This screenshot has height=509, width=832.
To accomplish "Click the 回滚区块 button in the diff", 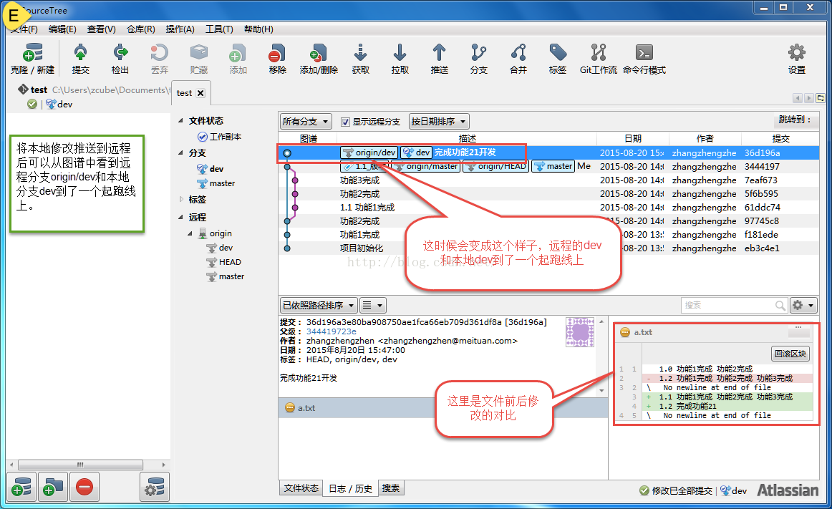I will 790,354.
